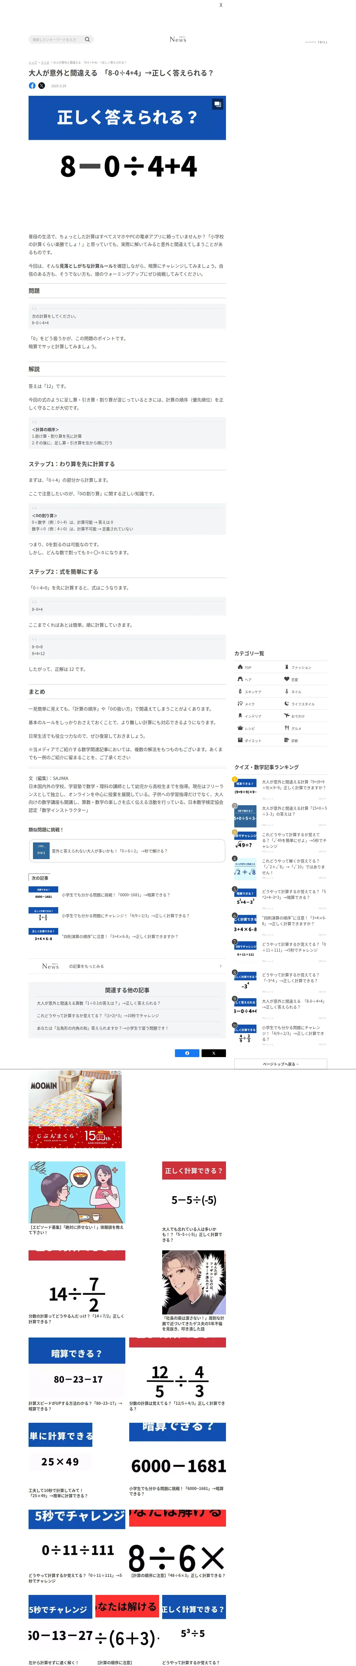This screenshot has height=1666, width=356.
Task: Open メイク category makeup icon
Action: click(x=240, y=704)
